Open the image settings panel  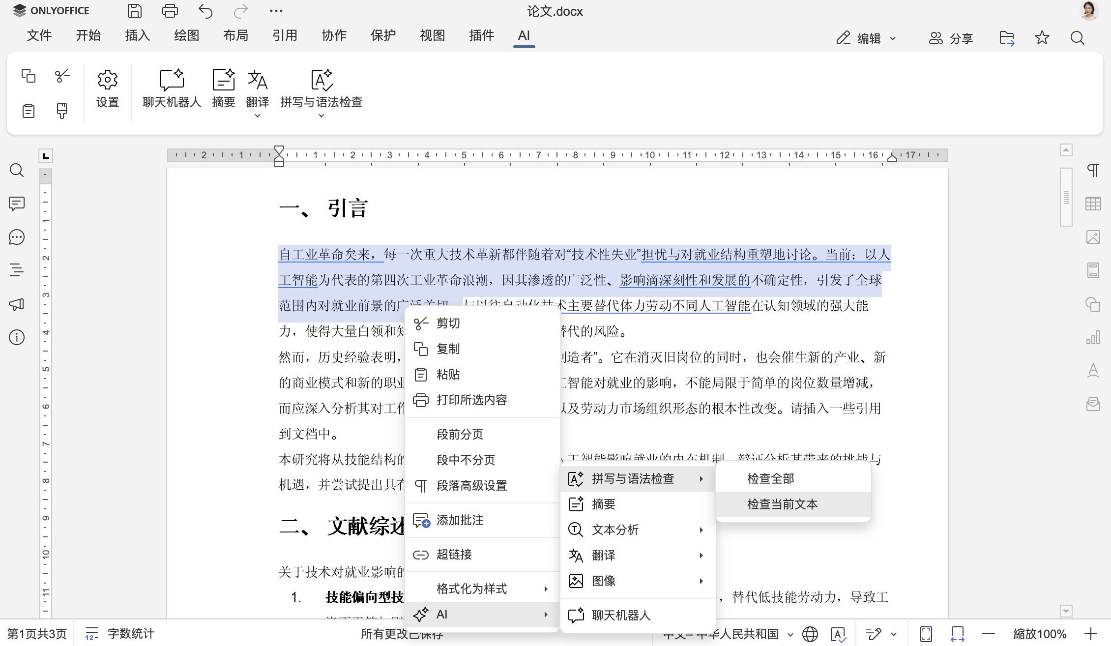tap(1093, 236)
